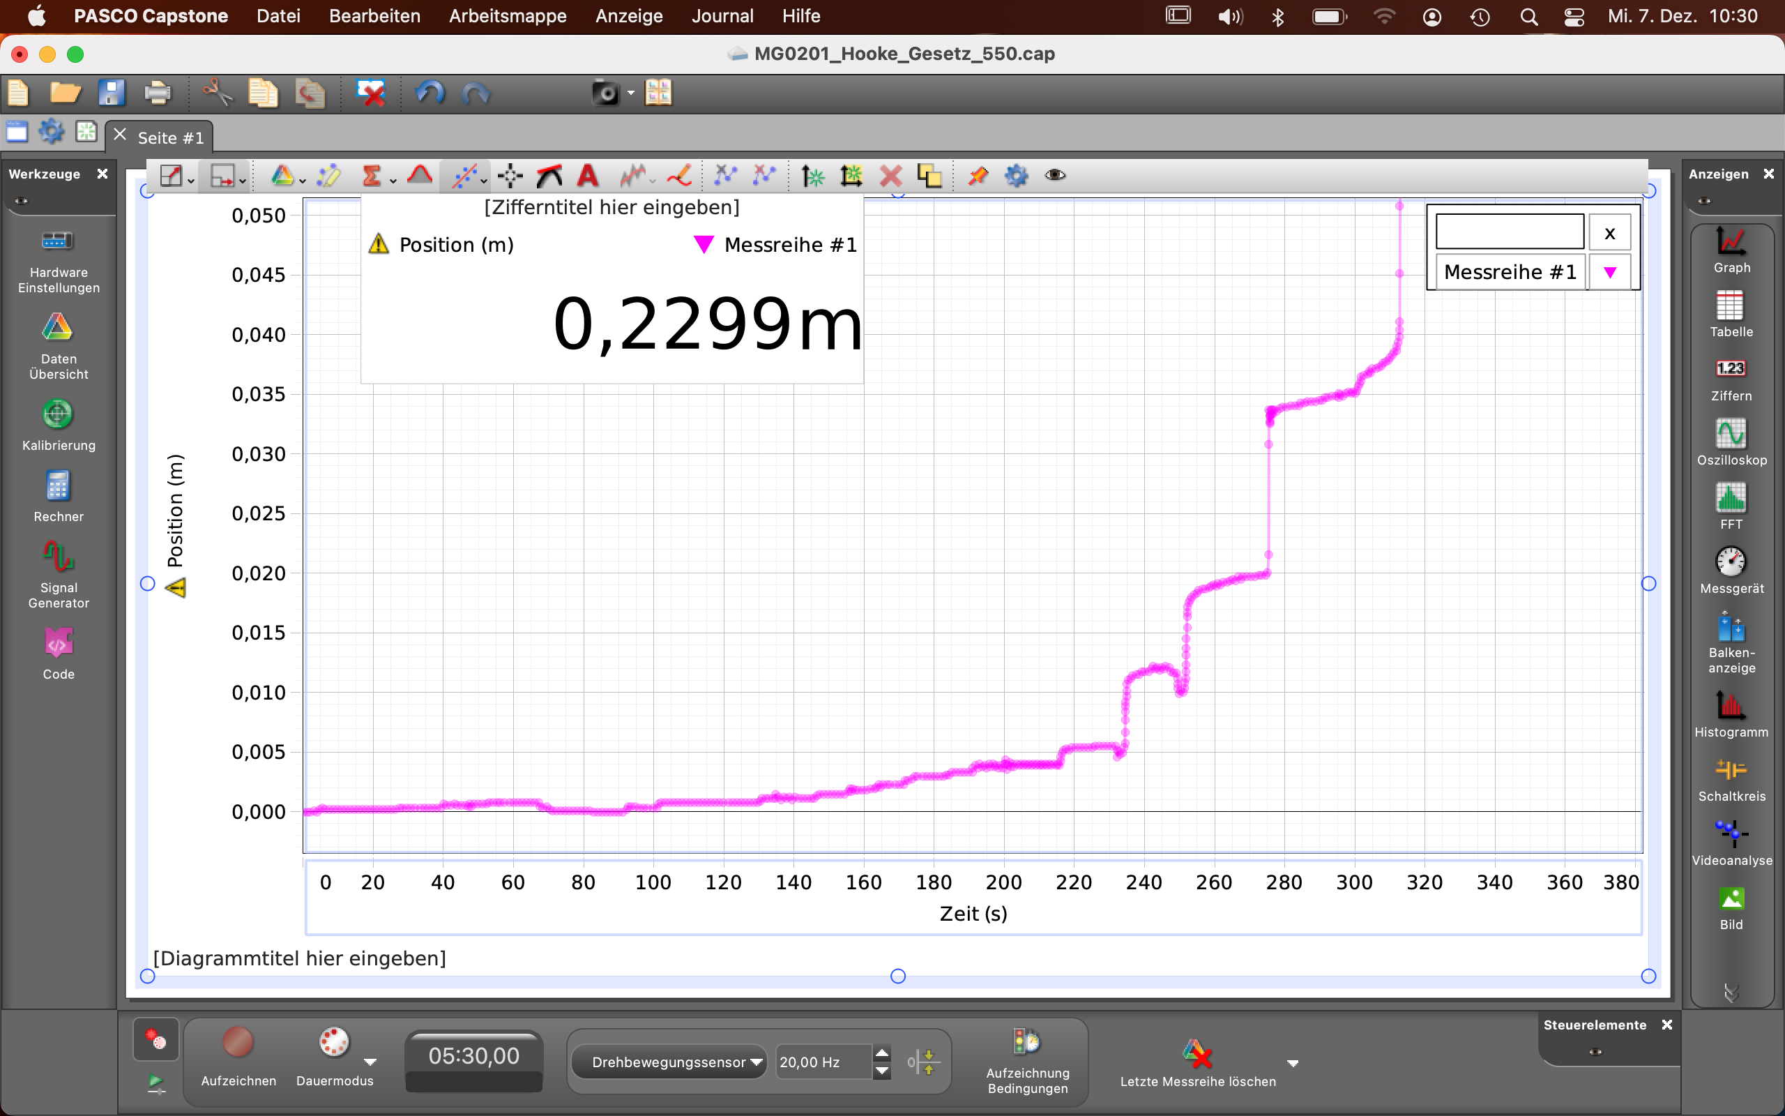The width and height of the screenshot is (1785, 1116).
Task: Open Daten Übersicht panel
Action: pyautogui.click(x=59, y=347)
